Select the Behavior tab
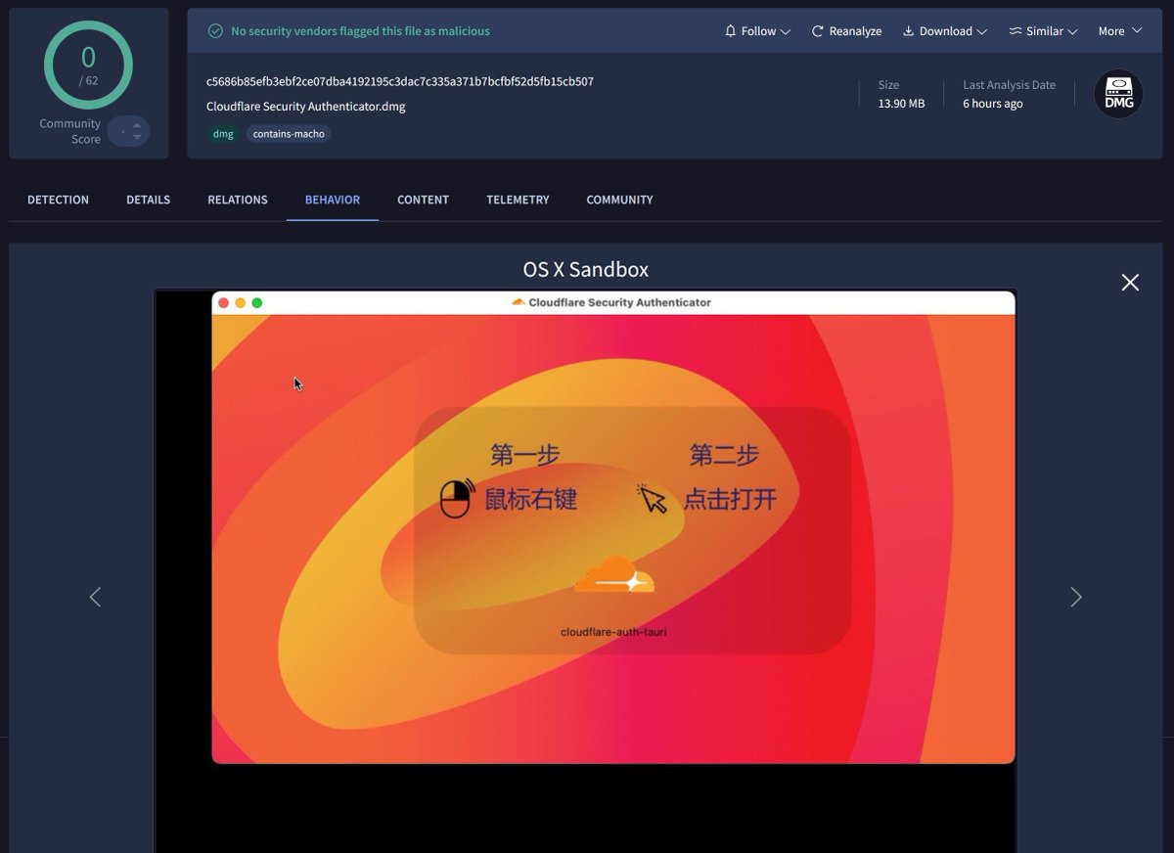1174x853 pixels. point(333,200)
